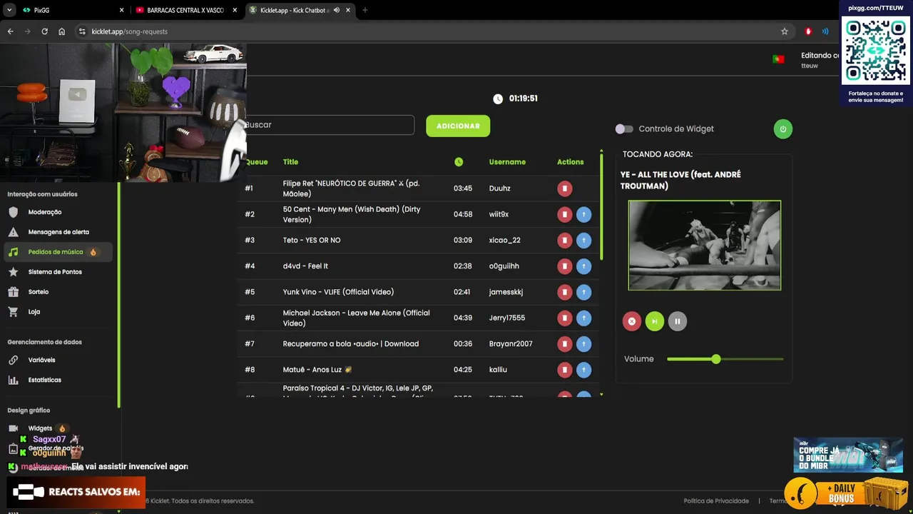Screen dimensions: 913x514
Task: Click the Moderação shield icon
Action: point(13,212)
